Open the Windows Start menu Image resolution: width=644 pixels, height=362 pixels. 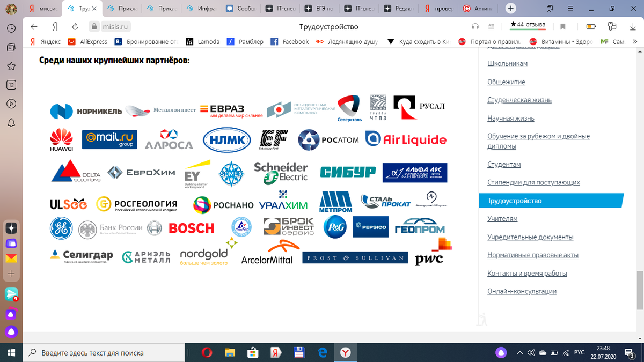click(11, 352)
